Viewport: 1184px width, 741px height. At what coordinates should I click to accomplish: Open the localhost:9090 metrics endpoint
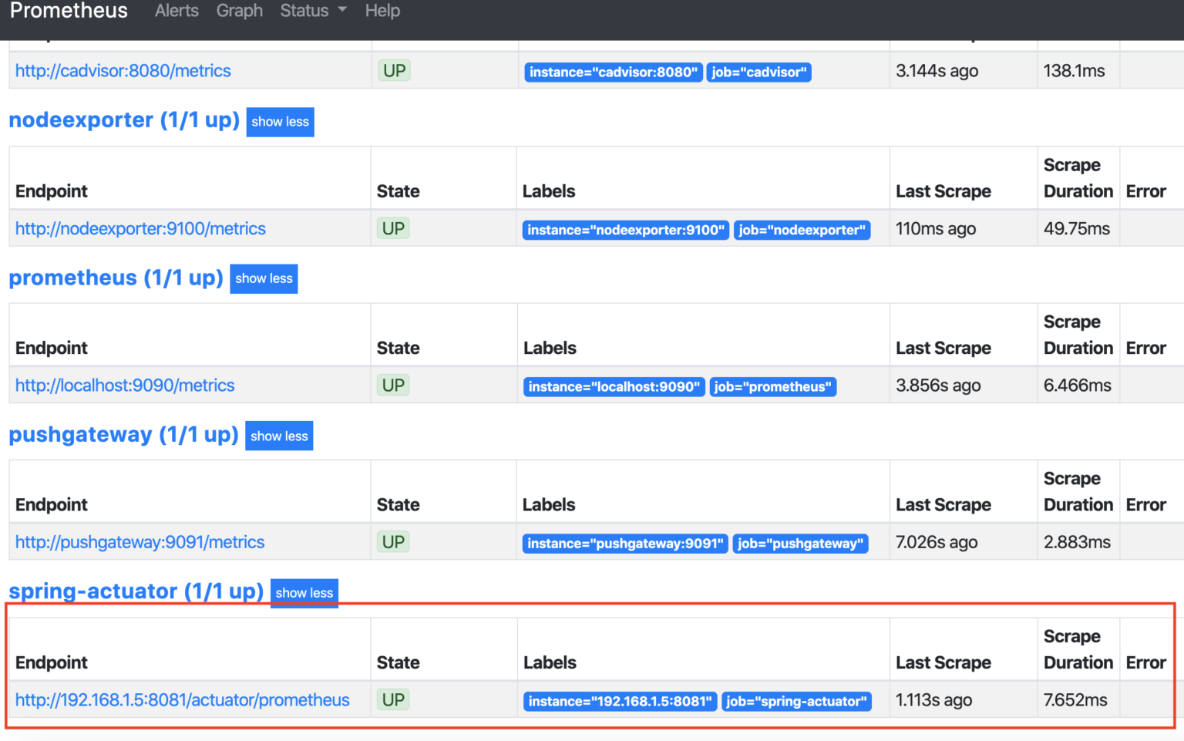(x=125, y=386)
